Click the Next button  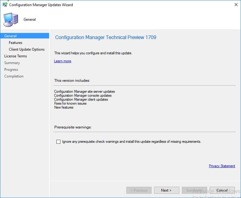[x=167, y=190]
